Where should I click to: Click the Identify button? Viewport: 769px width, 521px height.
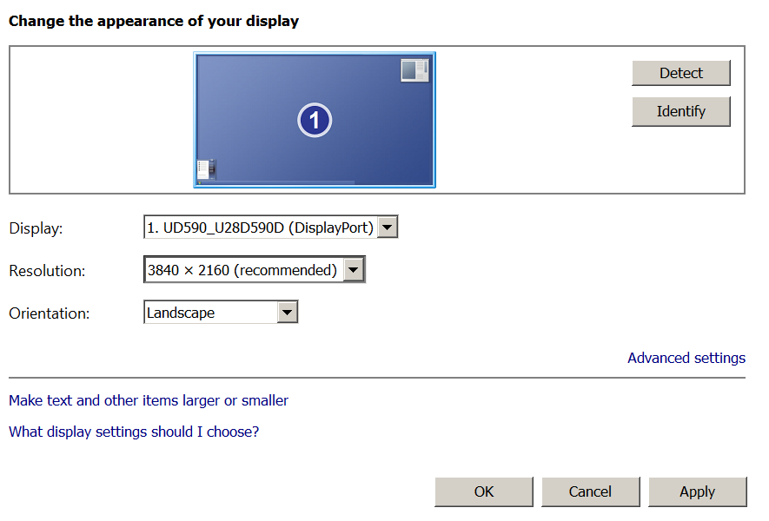point(680,111)
